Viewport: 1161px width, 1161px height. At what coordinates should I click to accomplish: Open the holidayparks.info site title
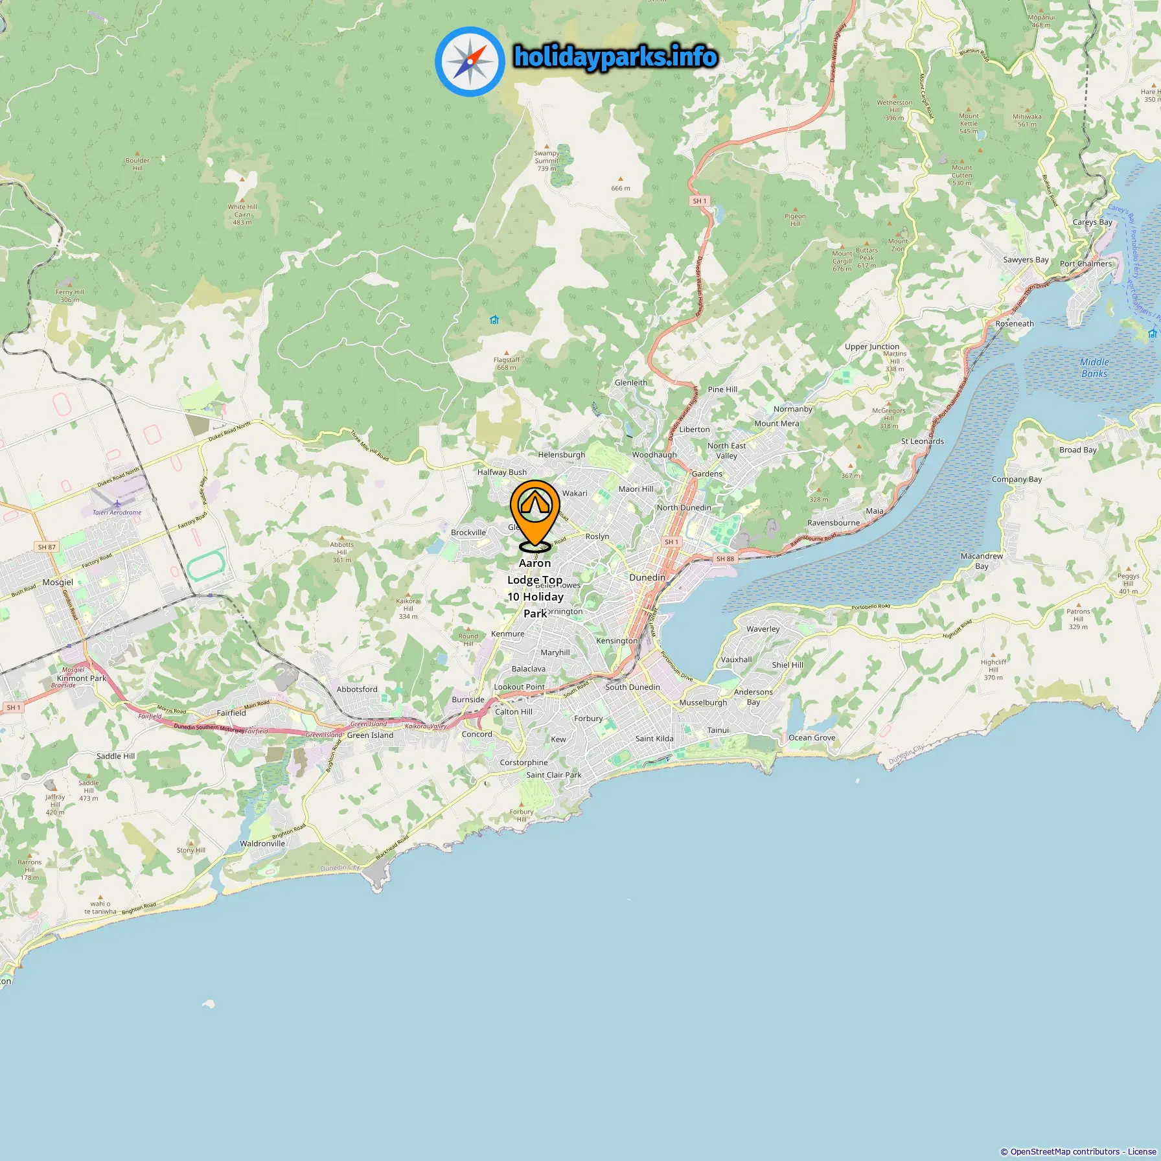tap(615, 57)
